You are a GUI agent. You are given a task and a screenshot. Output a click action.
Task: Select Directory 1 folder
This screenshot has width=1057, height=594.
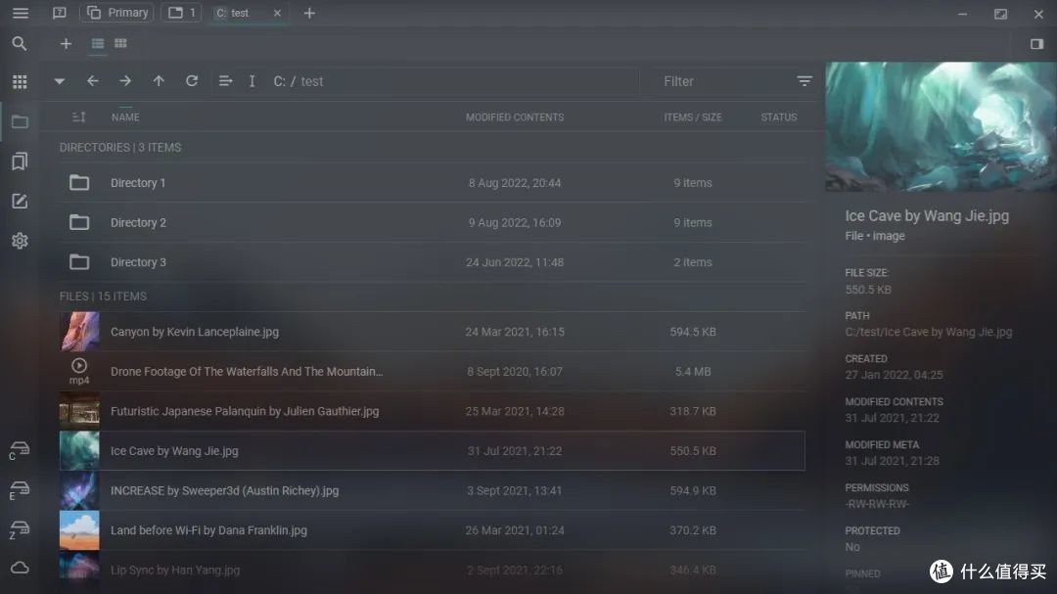433,183
